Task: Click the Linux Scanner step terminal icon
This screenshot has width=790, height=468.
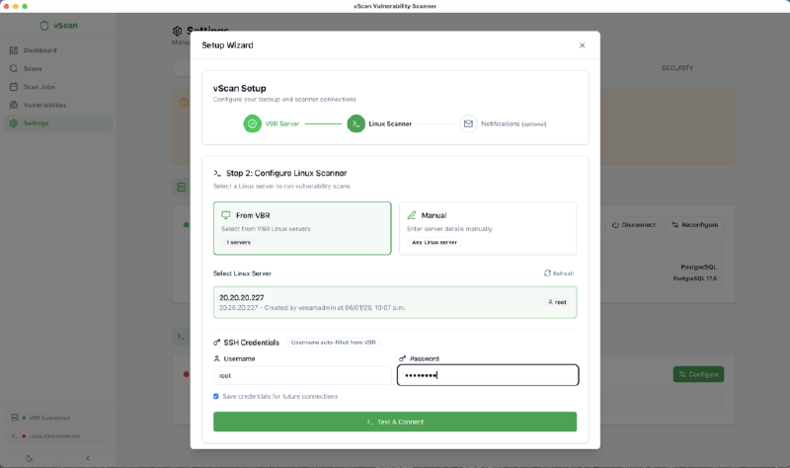Action: coord(355,123)
